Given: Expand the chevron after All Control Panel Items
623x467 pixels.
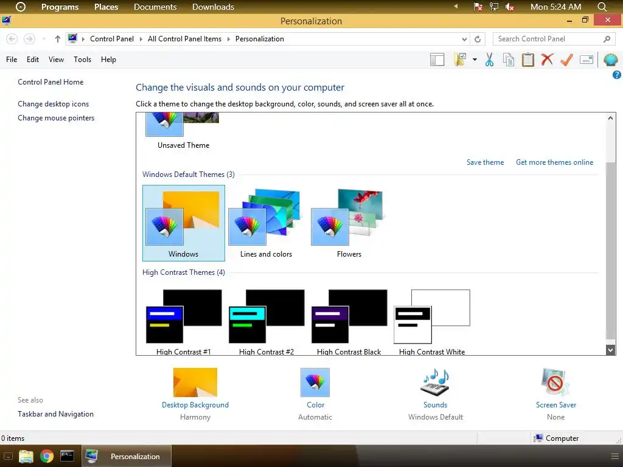Looking at the screenshot, I should [229, 39].
